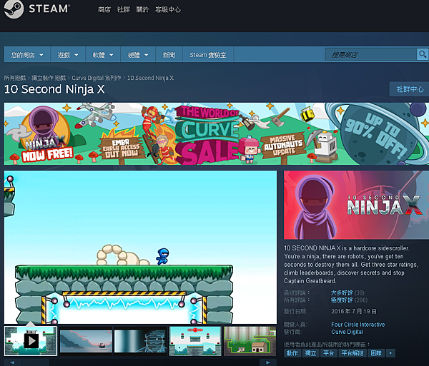
Task: Follow the Curve Digital 系列作 breadcrumb
Action: [x=97, y=78]
